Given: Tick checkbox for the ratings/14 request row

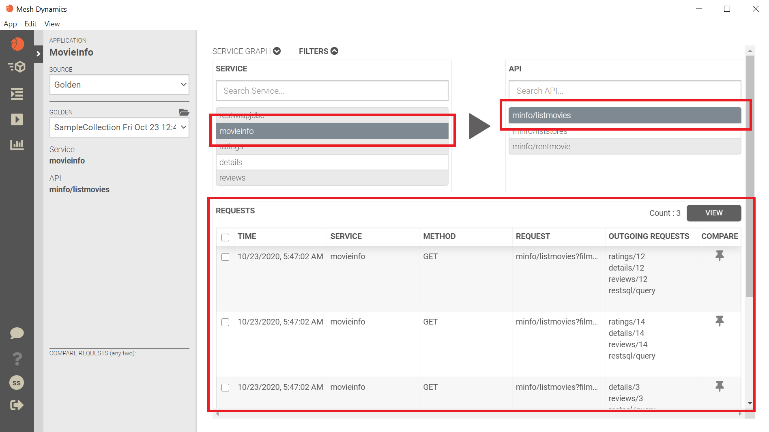Looking at the screenshot, I should click(226, 322).
